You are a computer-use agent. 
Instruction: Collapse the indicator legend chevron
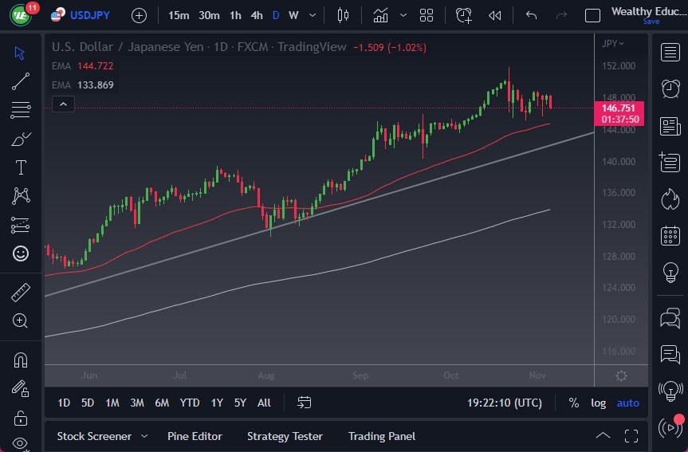point(63,104)
